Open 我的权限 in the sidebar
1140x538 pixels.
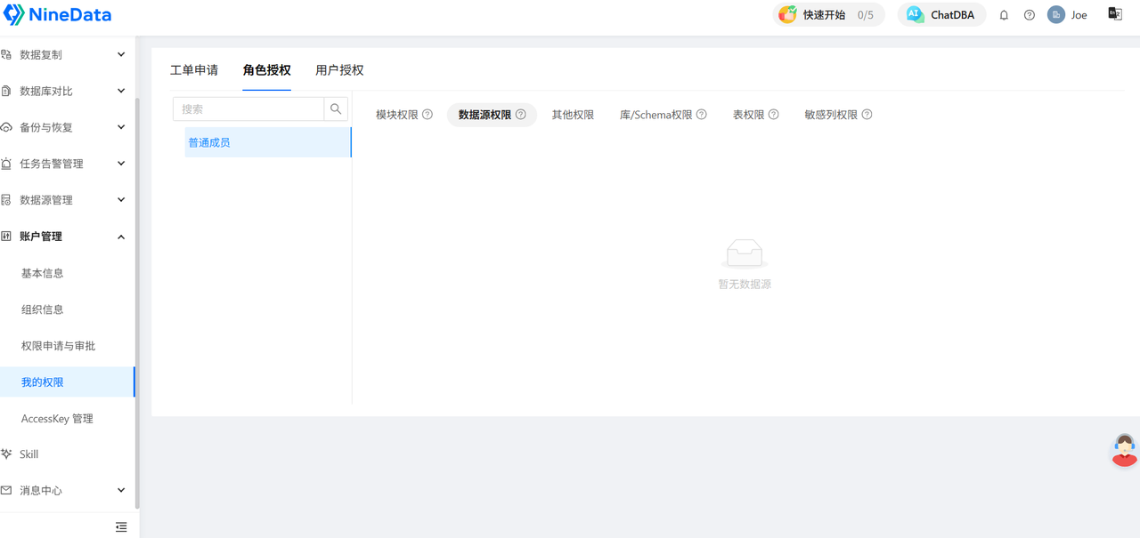pyautogui.click(x=68, y=382)
